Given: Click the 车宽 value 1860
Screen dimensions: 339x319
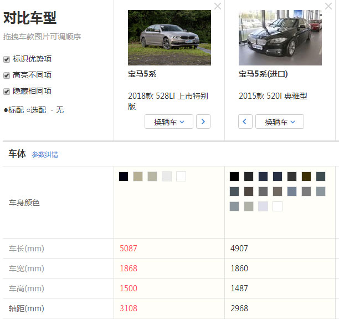Looking at the screenshot, I should coord(239,269).
